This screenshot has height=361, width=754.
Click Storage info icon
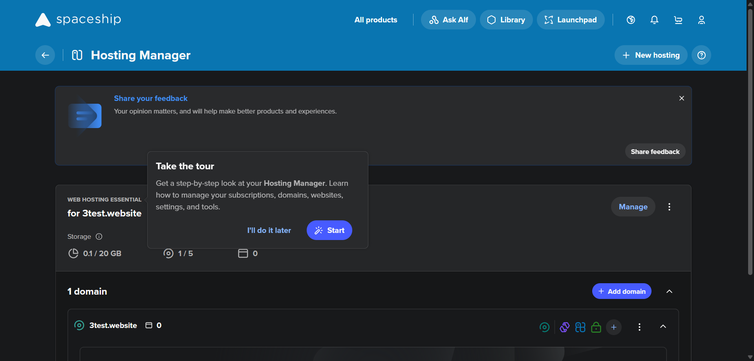click(99, 236)
